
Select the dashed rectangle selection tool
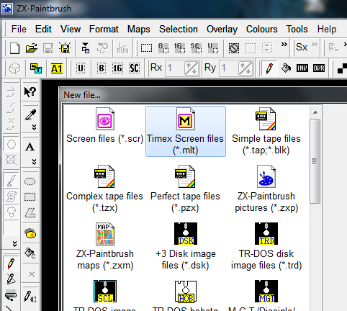30,197
